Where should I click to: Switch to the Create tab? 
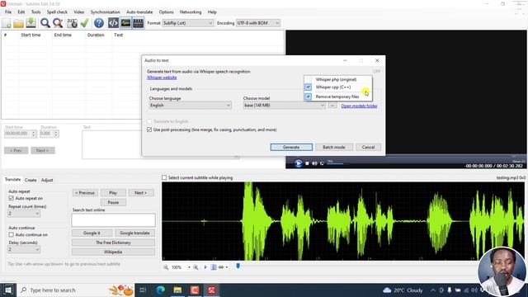pos(31,180)
